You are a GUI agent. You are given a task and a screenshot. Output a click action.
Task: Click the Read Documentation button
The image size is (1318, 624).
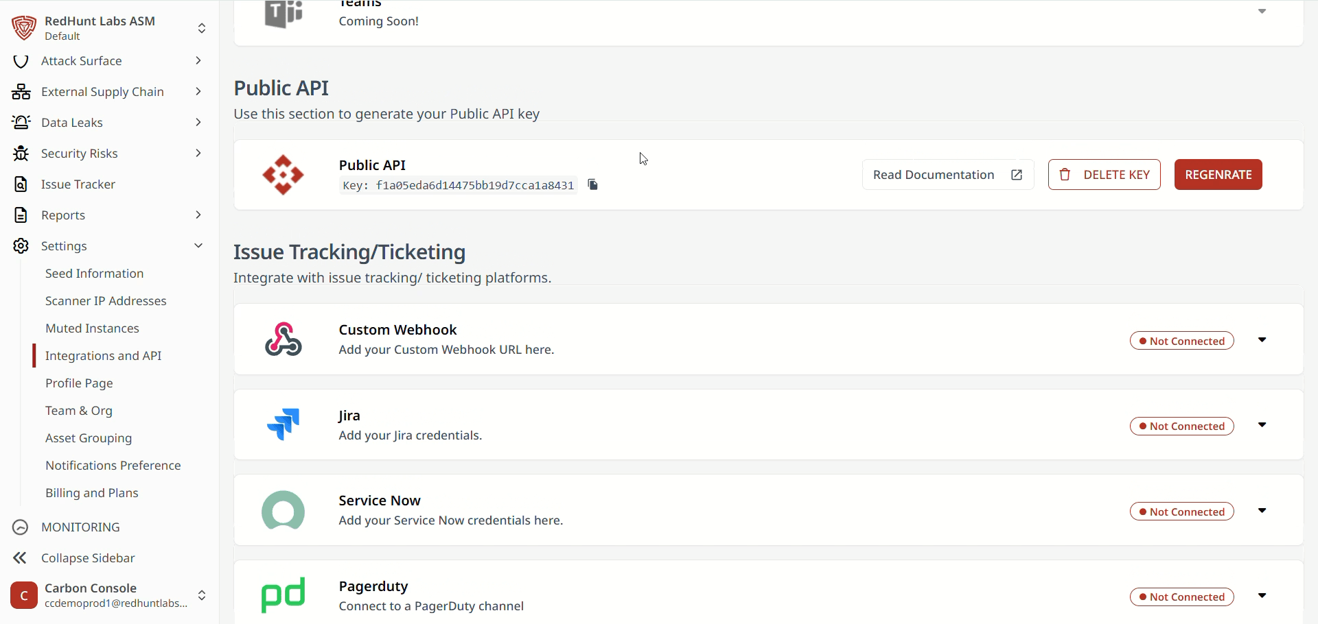pyautogui.click(x=948, y=175)
